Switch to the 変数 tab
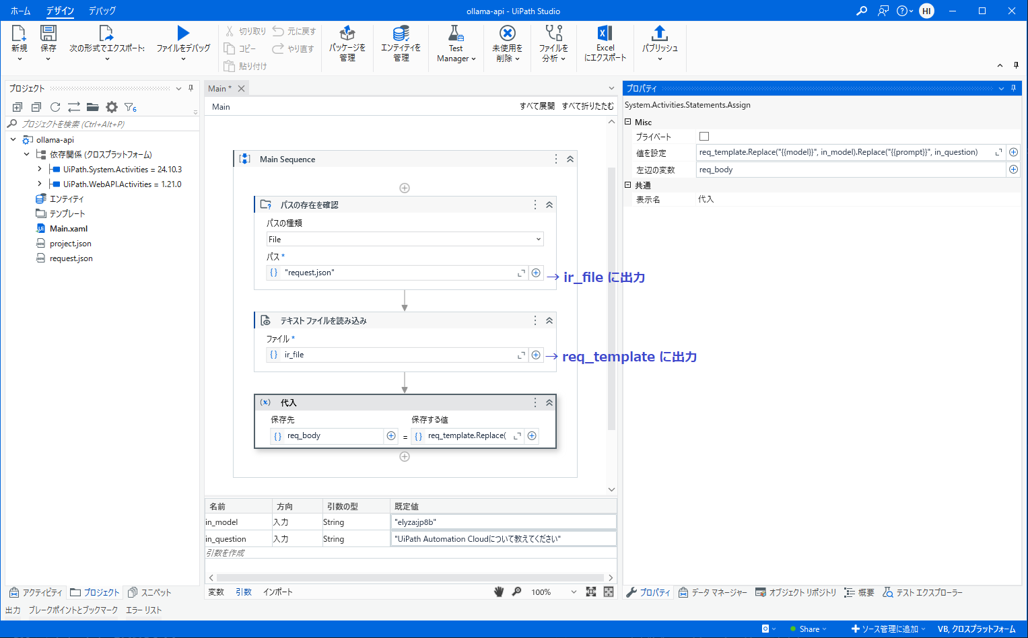Image resolution: width=1028 pixels, height=638 pixels. point(216,592)
